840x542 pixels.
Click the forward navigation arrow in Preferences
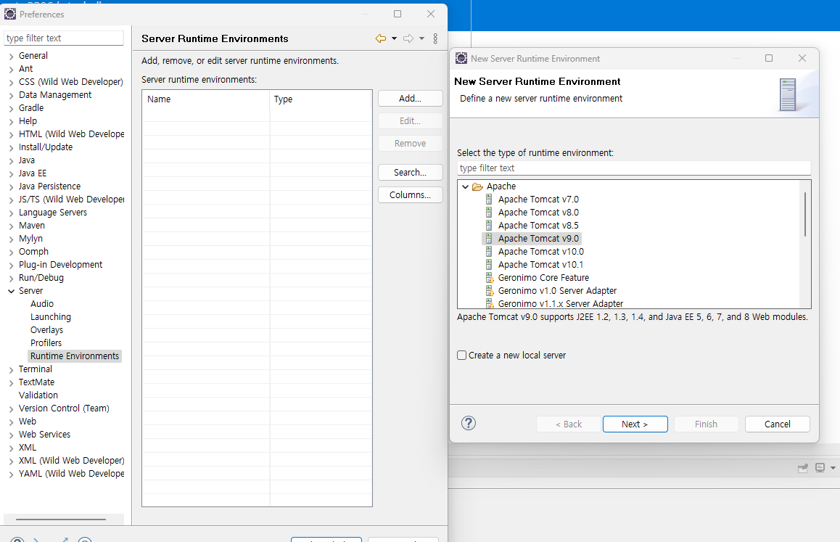tap(408, 38)
